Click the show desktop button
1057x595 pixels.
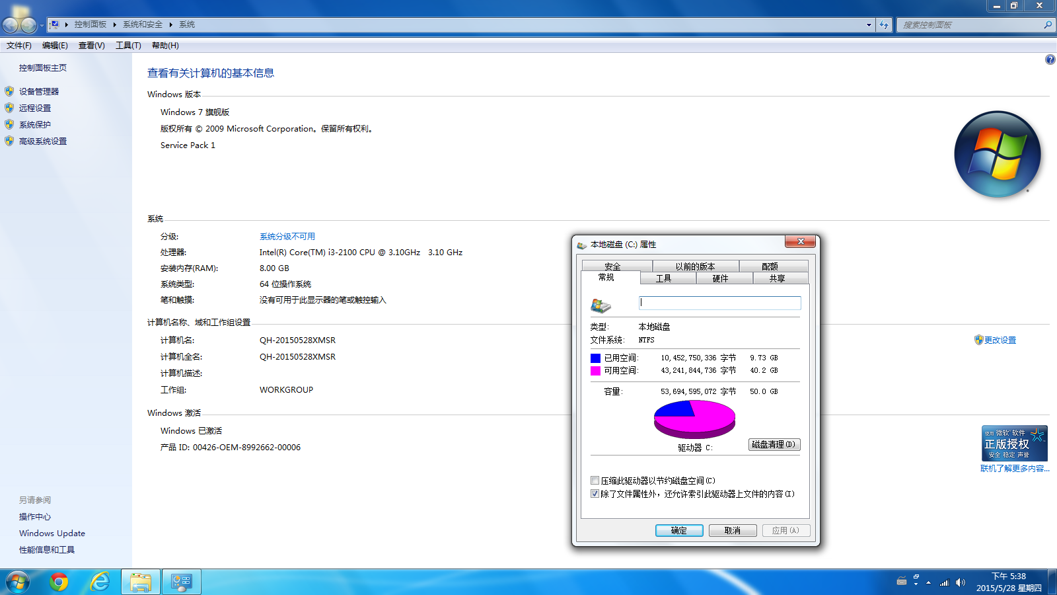click(x=1052, y=582)
